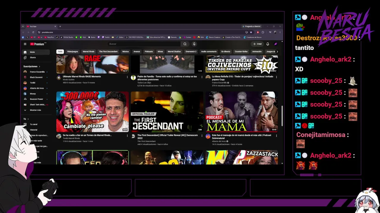The image size is (380, 213).
Task: Go to Inicio in the sidebar
Action: (x=36, y=52)
